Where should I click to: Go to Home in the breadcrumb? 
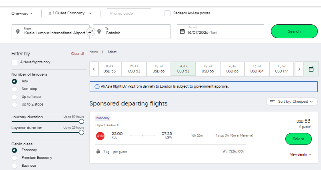(94, 52)
